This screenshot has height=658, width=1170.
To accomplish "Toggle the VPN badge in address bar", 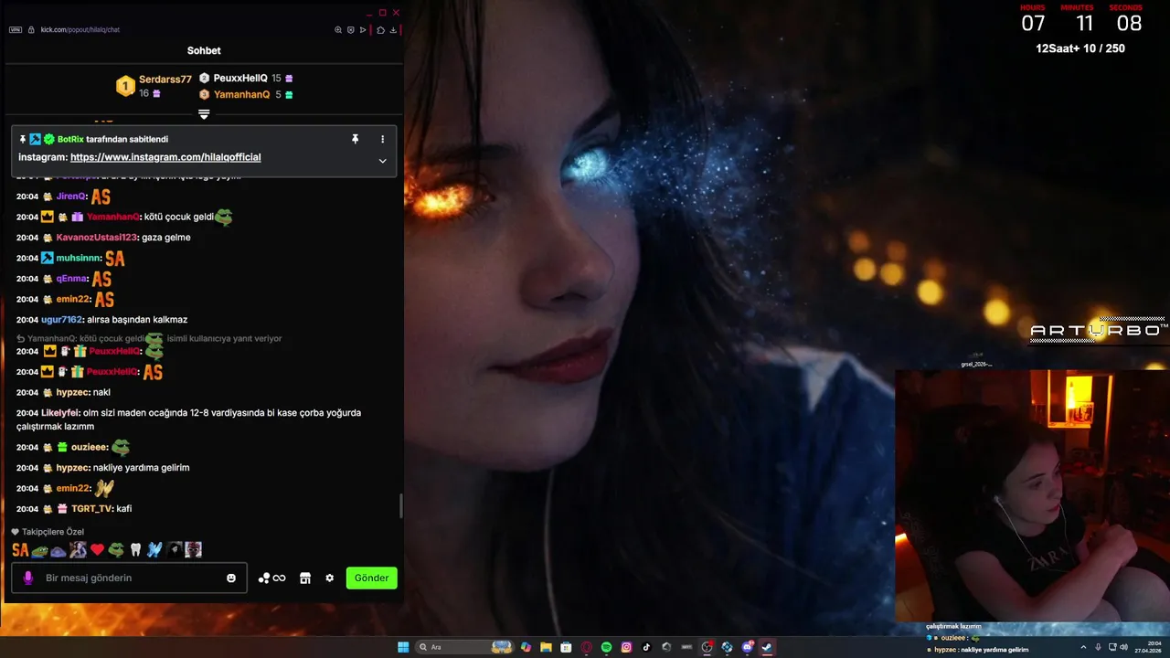I will [x=15, y=29].
